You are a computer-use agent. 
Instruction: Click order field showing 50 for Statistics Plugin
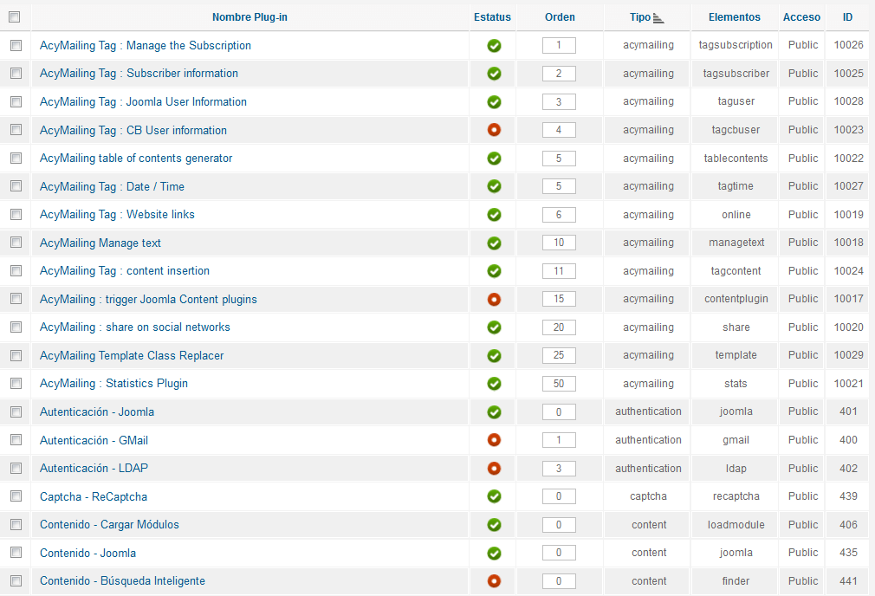(559, 384)
